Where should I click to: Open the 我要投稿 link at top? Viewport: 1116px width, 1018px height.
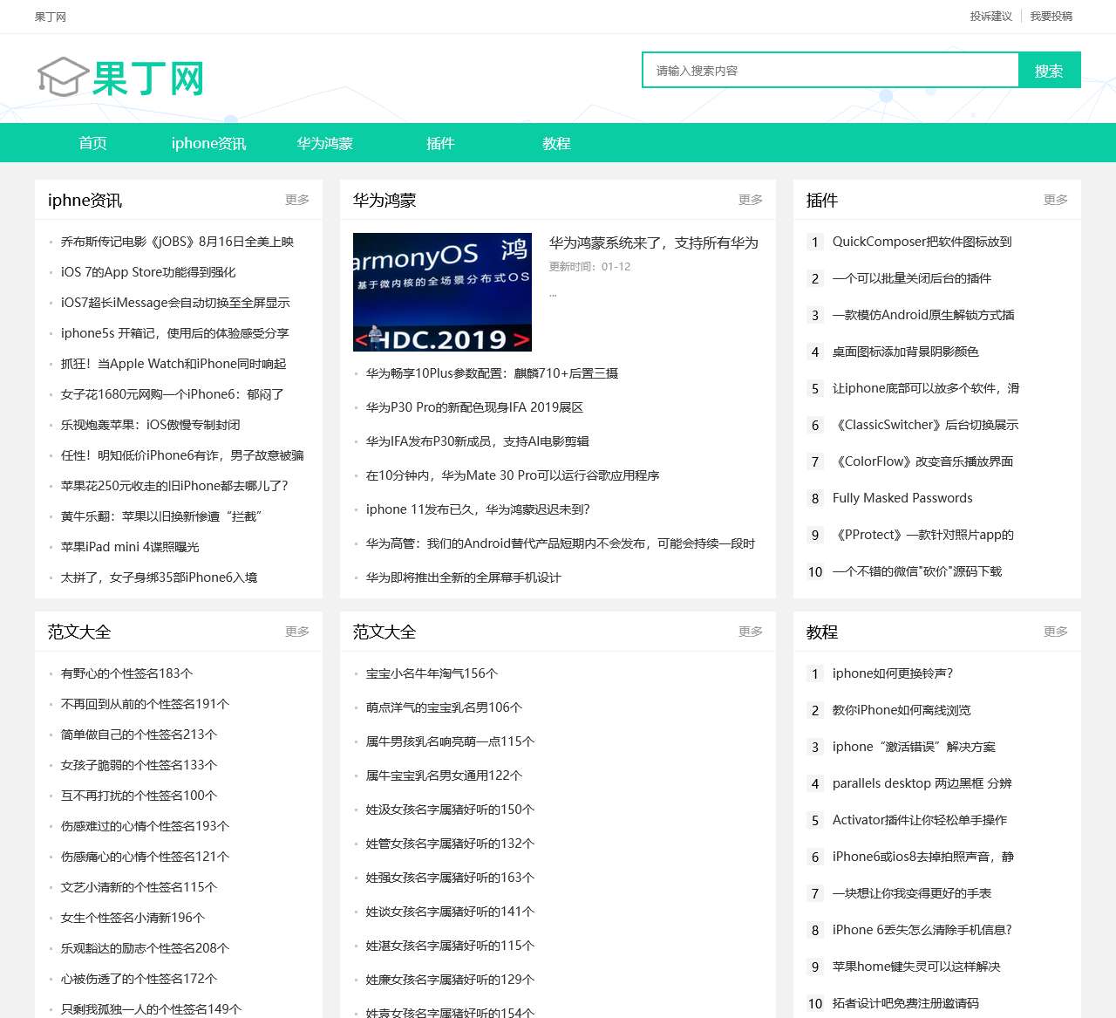click(x=1051, y=17)
